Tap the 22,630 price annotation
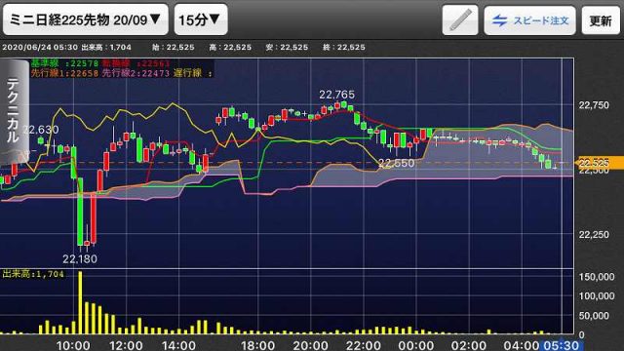624x351 pixels. [x=41, y=130]
